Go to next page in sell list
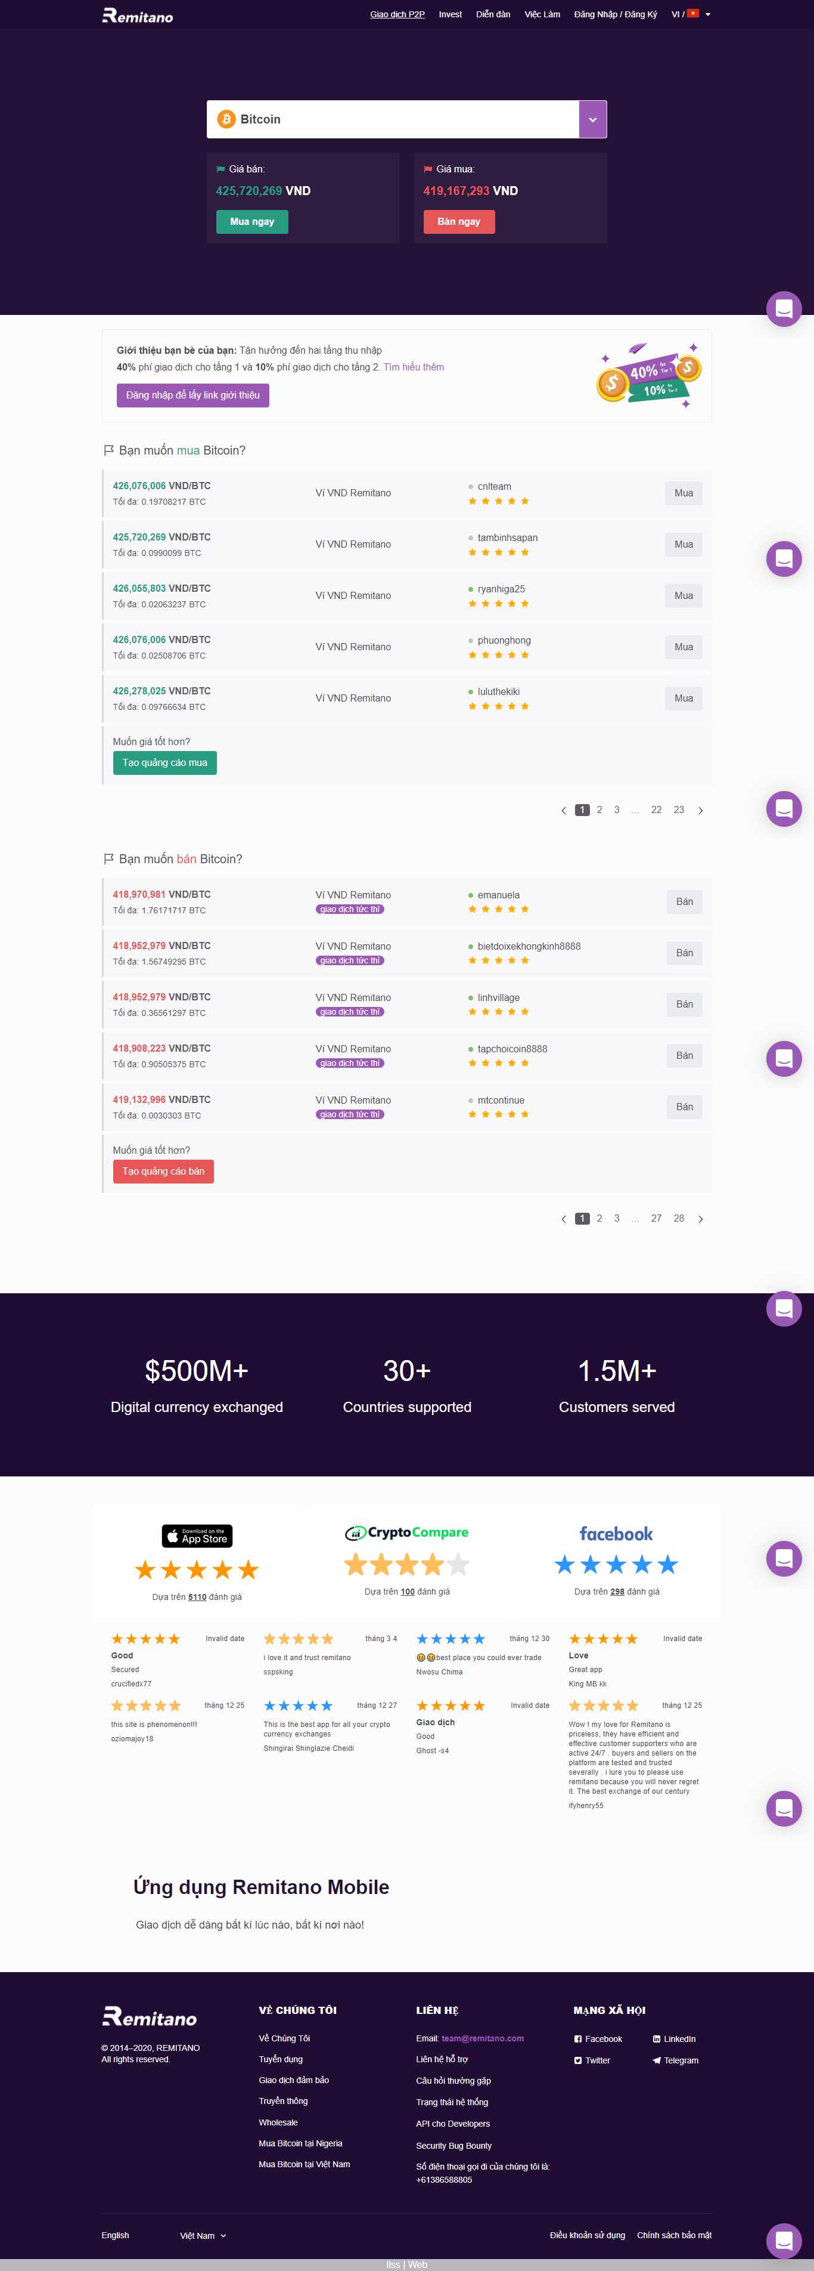Screen dimensions: 814x2271 coord(700,1218)
